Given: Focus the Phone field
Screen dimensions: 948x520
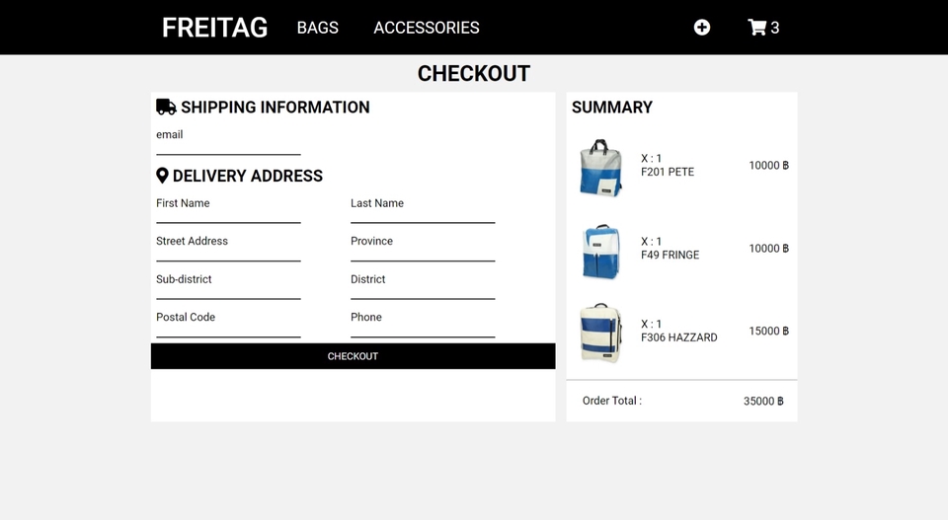Looking at the screenshot, I should coord(423,331).
